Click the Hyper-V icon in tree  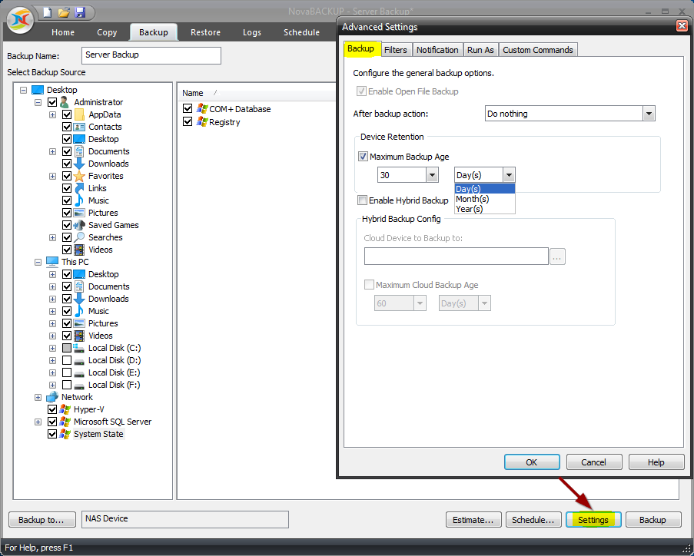tap(65, 409)
